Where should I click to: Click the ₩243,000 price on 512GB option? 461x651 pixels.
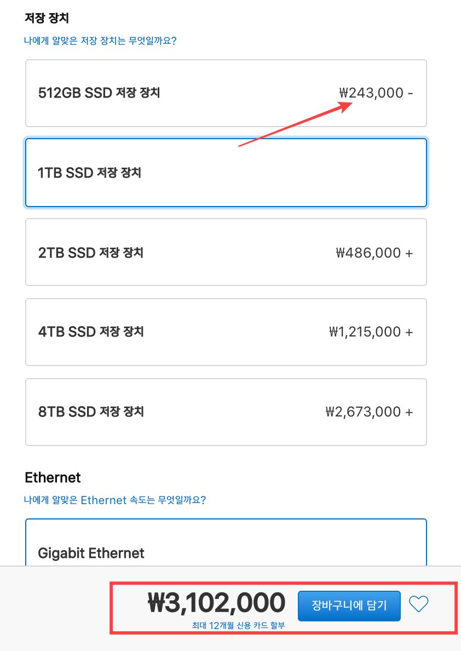pos(371,93)
